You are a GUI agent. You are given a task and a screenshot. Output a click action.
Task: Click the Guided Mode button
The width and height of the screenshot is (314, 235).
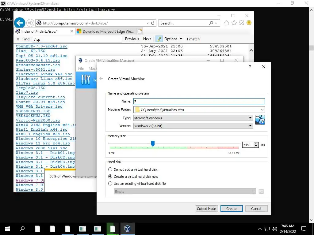click(x=206, y=209)
